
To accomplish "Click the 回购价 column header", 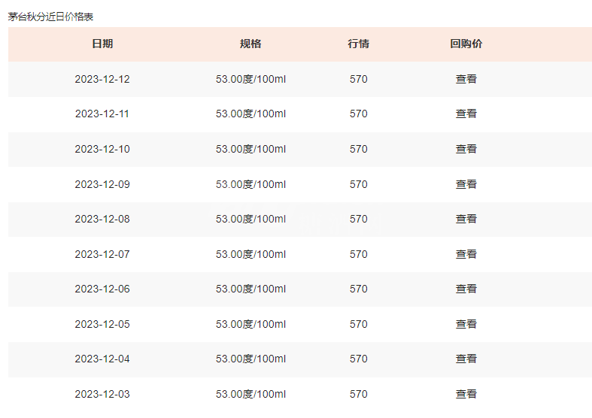I will pyautogui.click(x=466, y=44).
